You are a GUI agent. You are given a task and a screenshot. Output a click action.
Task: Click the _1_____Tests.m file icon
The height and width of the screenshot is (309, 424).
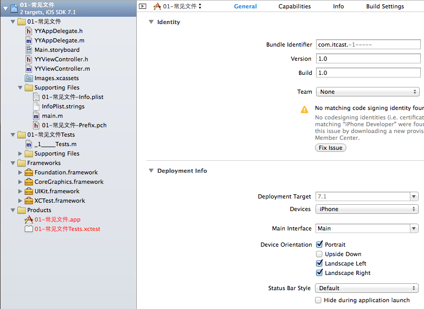29,144
